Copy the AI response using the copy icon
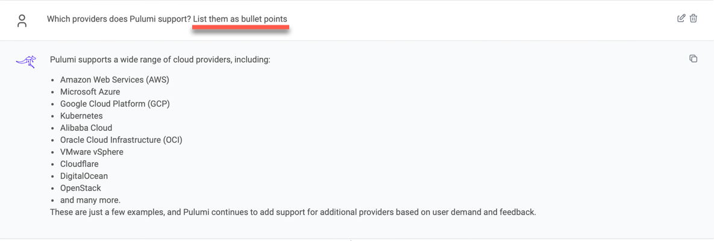This screenshot has width=714, height=241. [694, 58]
